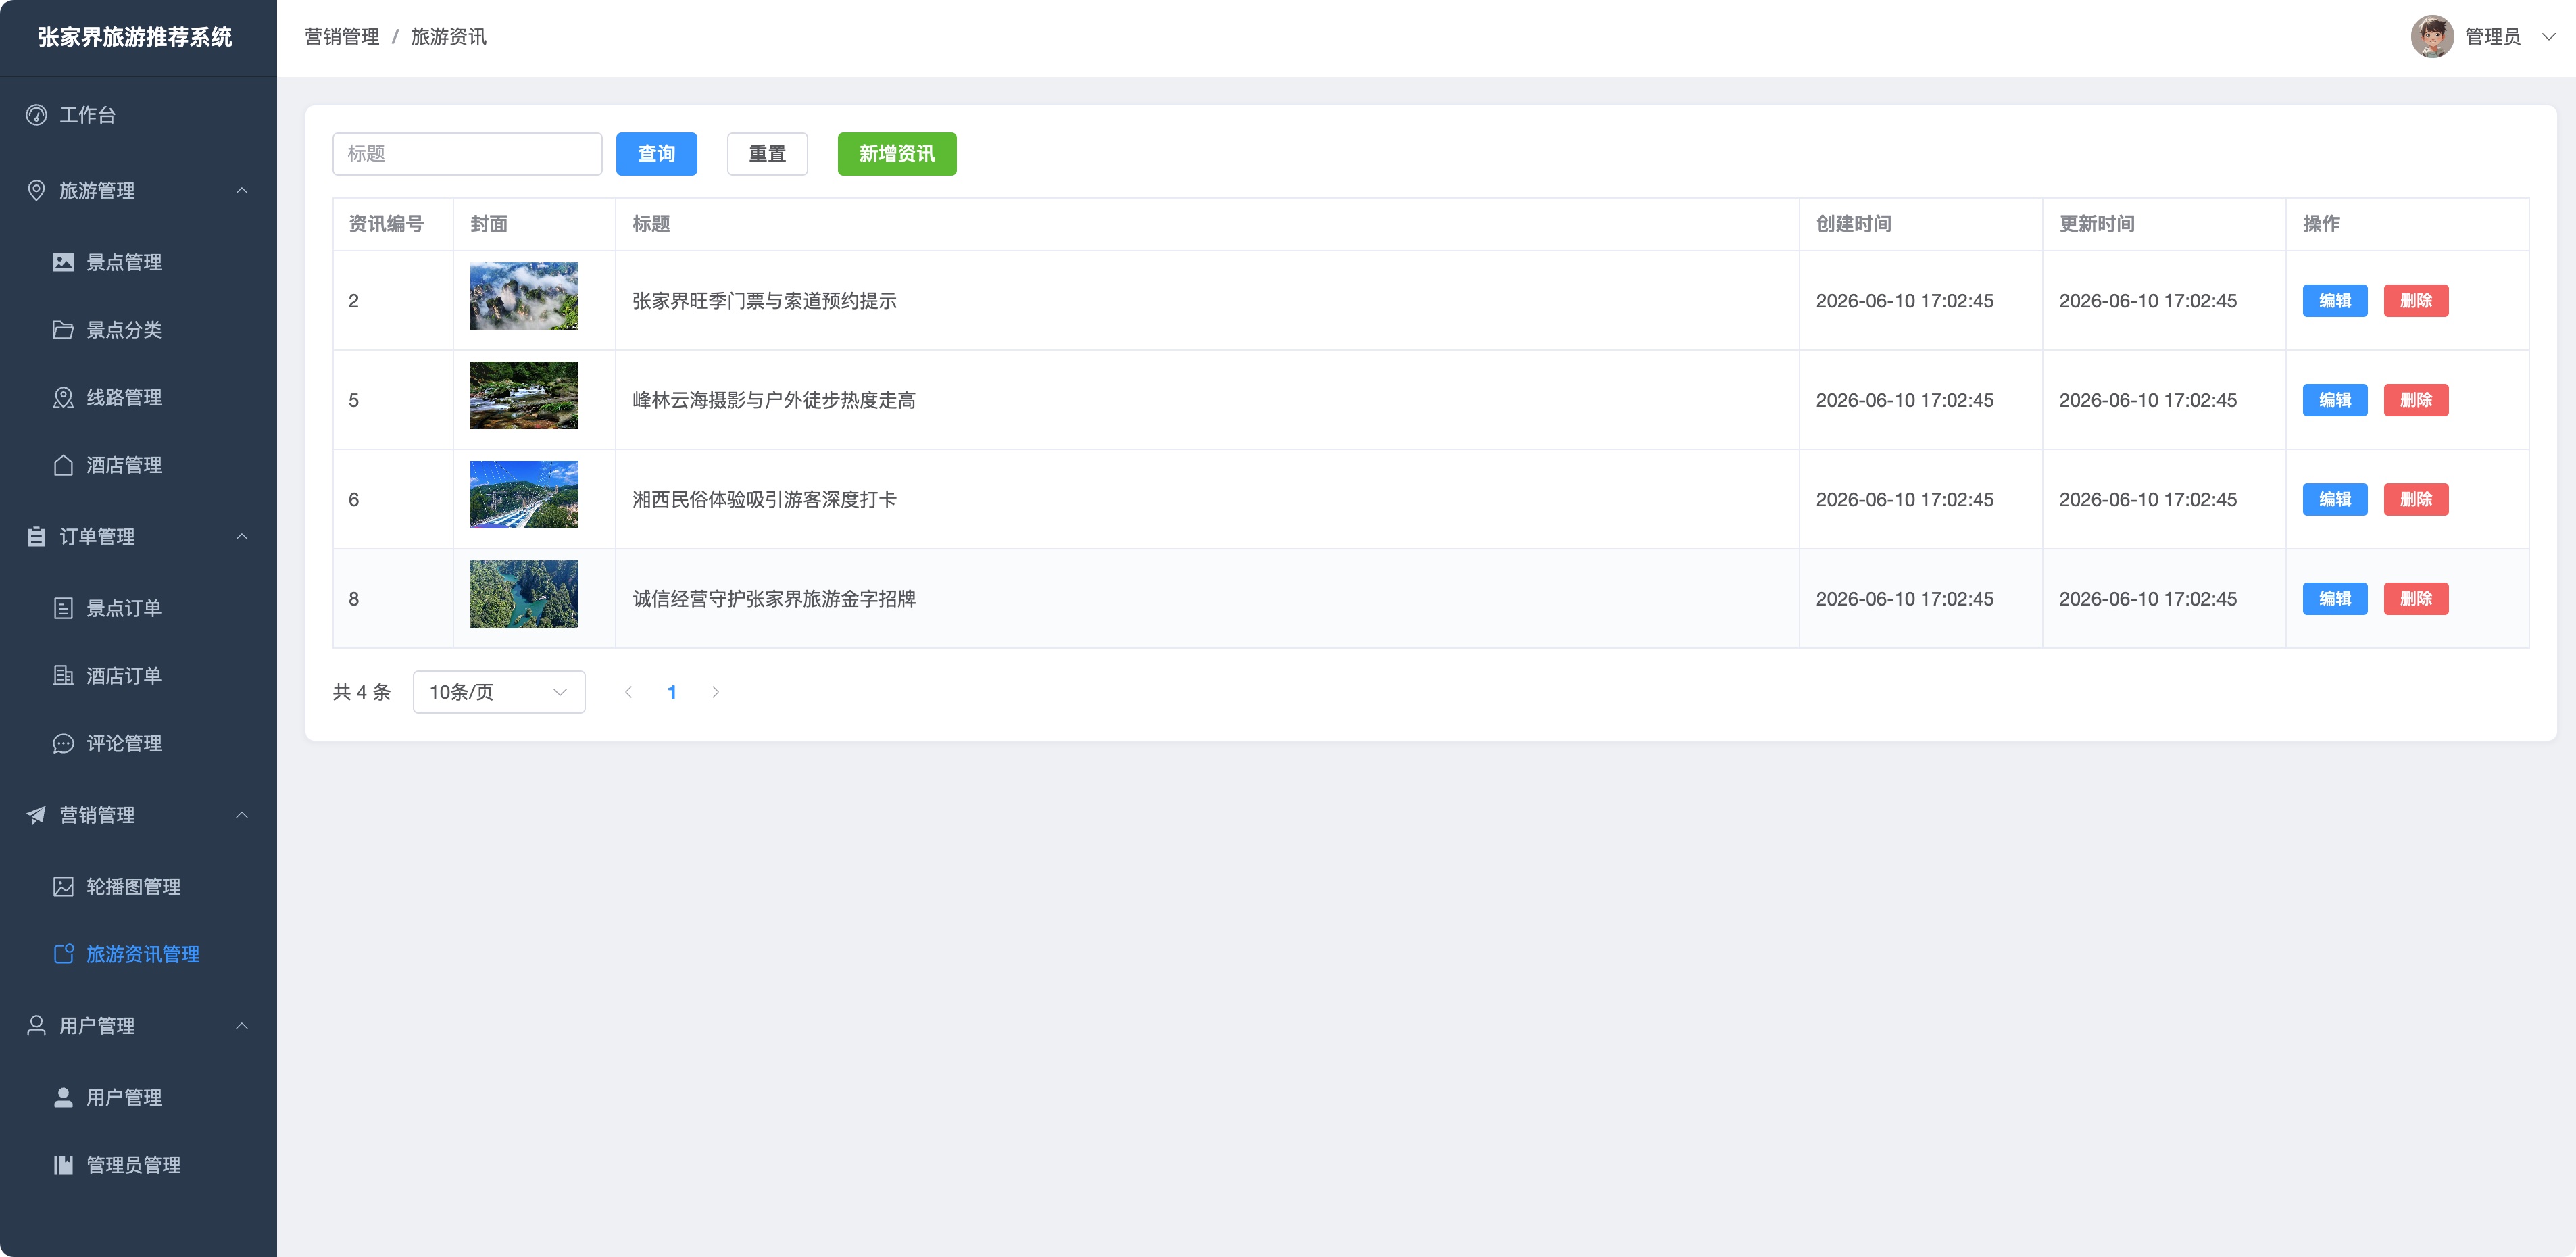2576x1257 pixels.
Task: Open 酒店订单 menu item
Action: coord(138,676)
